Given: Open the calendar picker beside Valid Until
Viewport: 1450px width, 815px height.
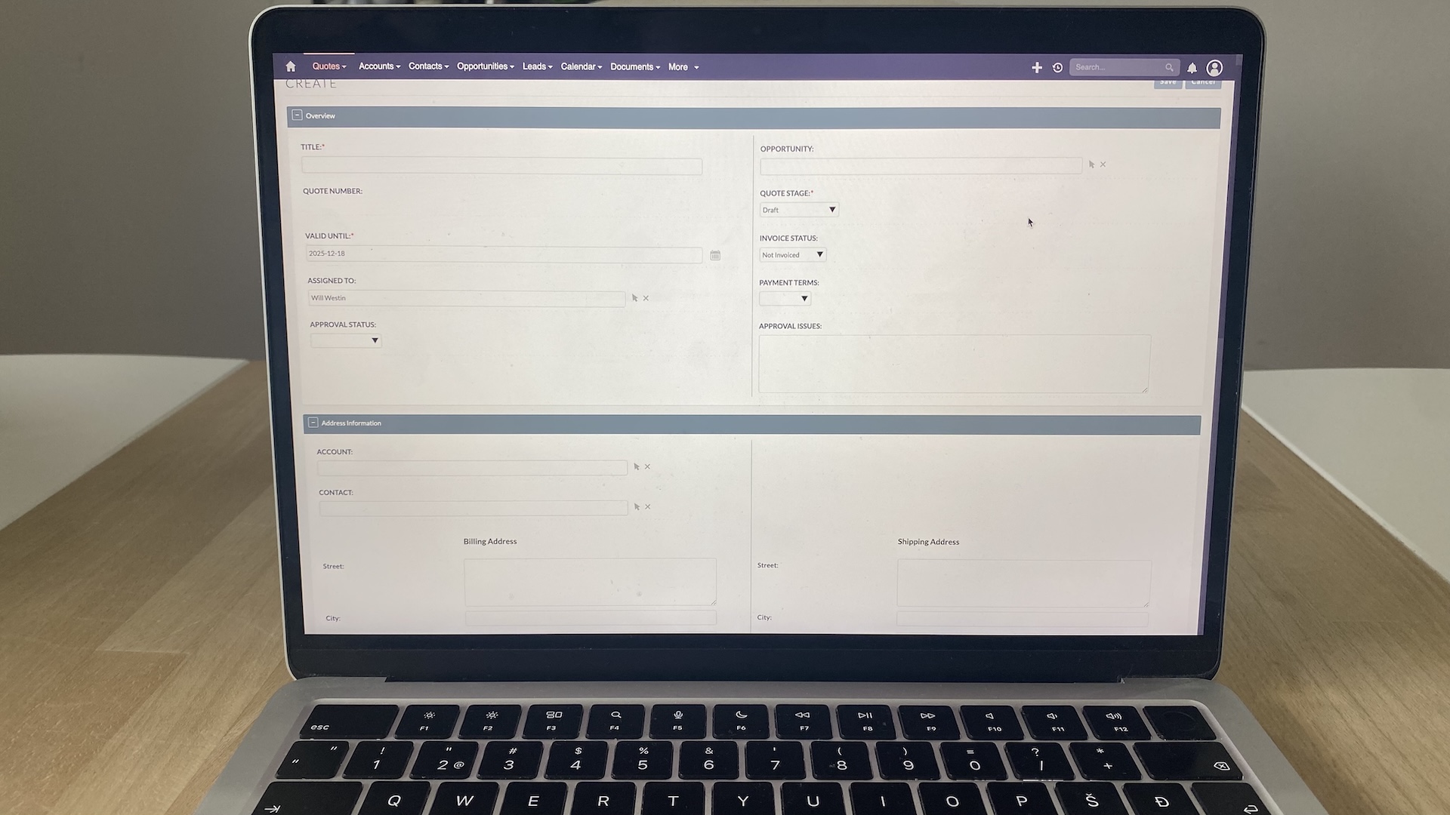Looking at the screenshot, I should [715, 255].
